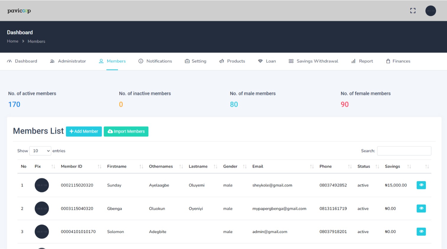The image size is (447, 249).
Task: Select the Members tab
Action: pos(112,61)
